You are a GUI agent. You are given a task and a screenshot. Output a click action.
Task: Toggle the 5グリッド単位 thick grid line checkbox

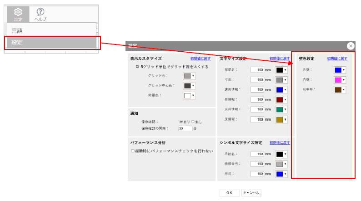tap(137, 66)
